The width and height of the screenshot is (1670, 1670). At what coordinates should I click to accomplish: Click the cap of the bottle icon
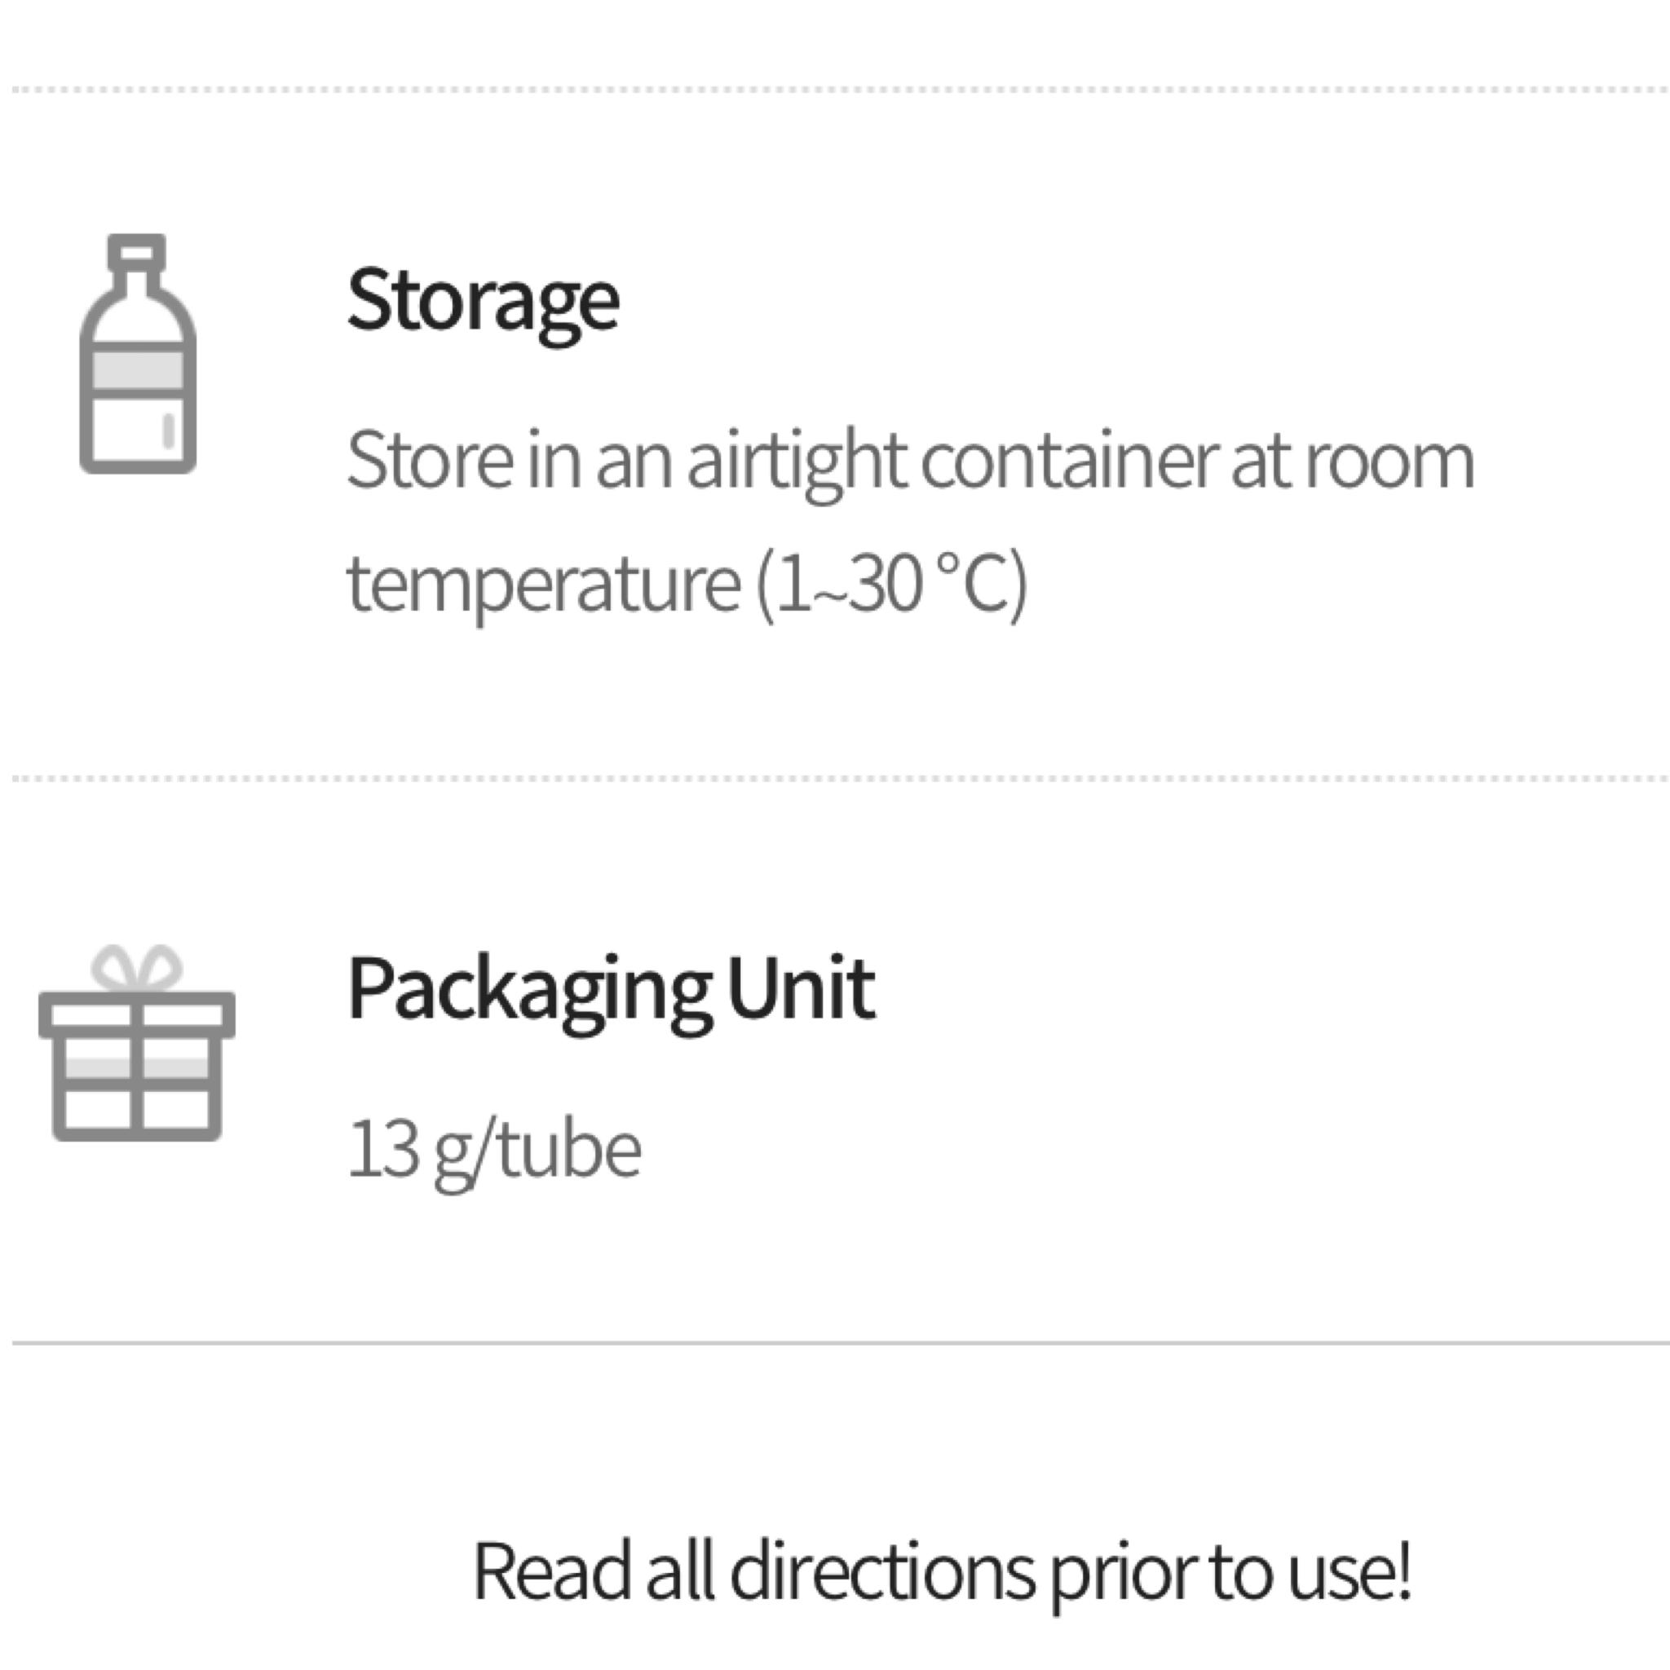click(x=136, y=251)
